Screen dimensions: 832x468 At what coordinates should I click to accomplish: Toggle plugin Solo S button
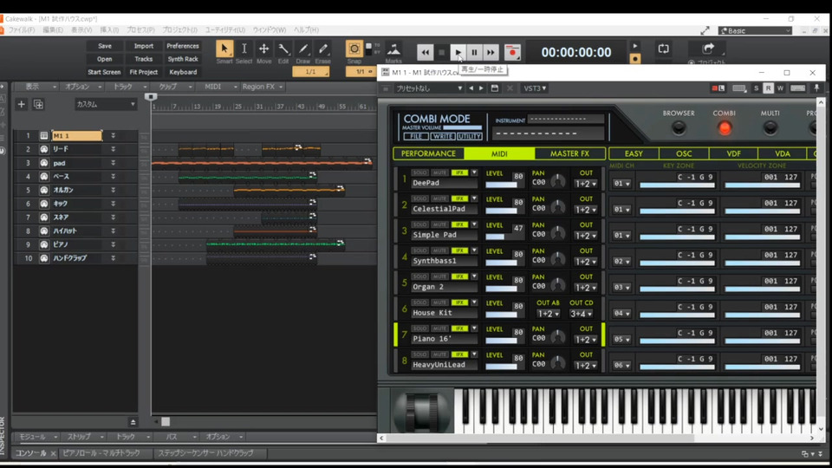(756, 88)
